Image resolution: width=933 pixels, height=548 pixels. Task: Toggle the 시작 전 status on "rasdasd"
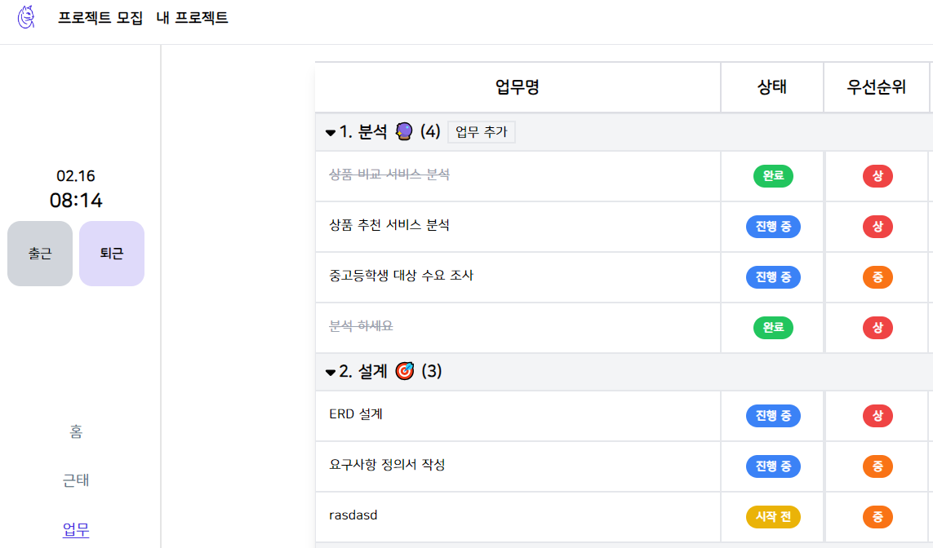tap(772, 516)
